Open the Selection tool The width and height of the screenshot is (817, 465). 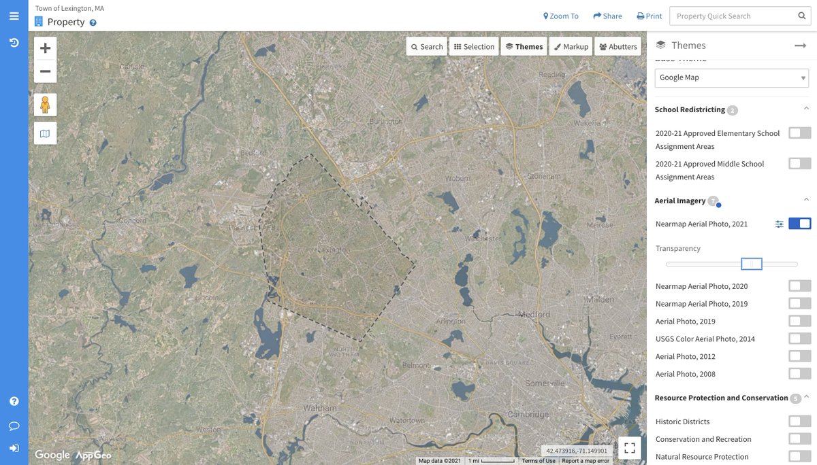point(474,46)
